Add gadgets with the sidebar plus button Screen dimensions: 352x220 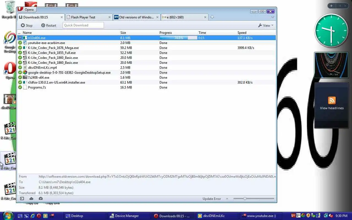click(x=331, y=6)
